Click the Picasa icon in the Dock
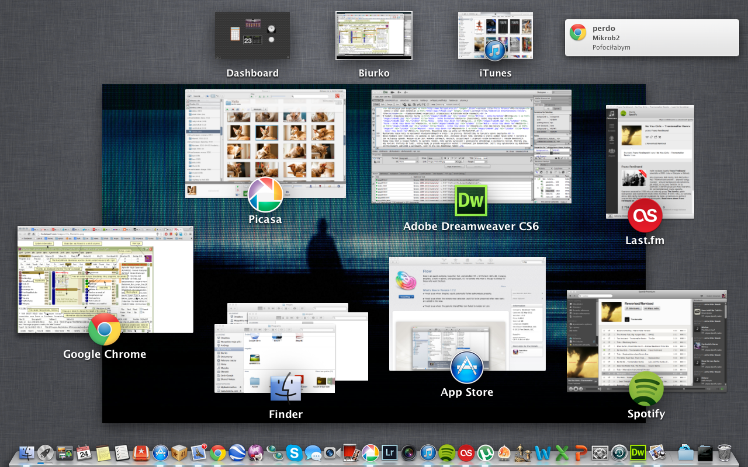Image resolution: width=748 pixels, height=467 pixels. pos(370,452)
